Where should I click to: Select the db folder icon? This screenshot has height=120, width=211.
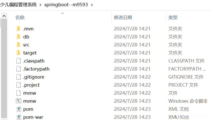(18, 37)
